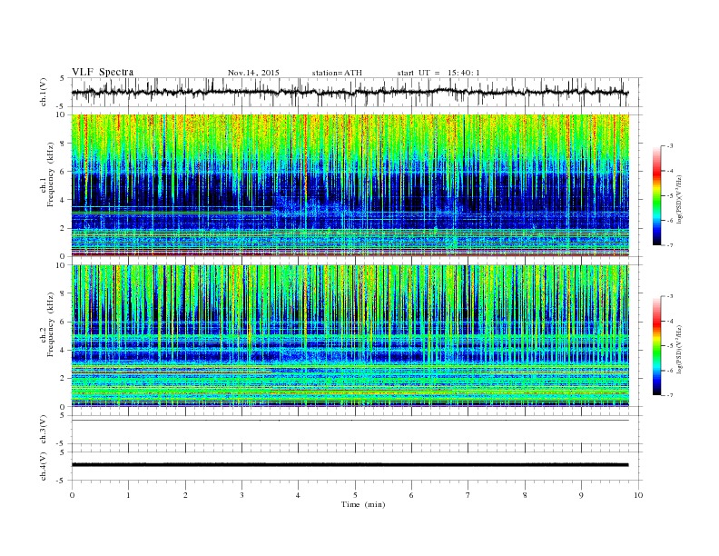The height and width of the screenshot is (556, 719).
Task: Click the ch.2 PSD color scale bar
Action: [656, 346]
